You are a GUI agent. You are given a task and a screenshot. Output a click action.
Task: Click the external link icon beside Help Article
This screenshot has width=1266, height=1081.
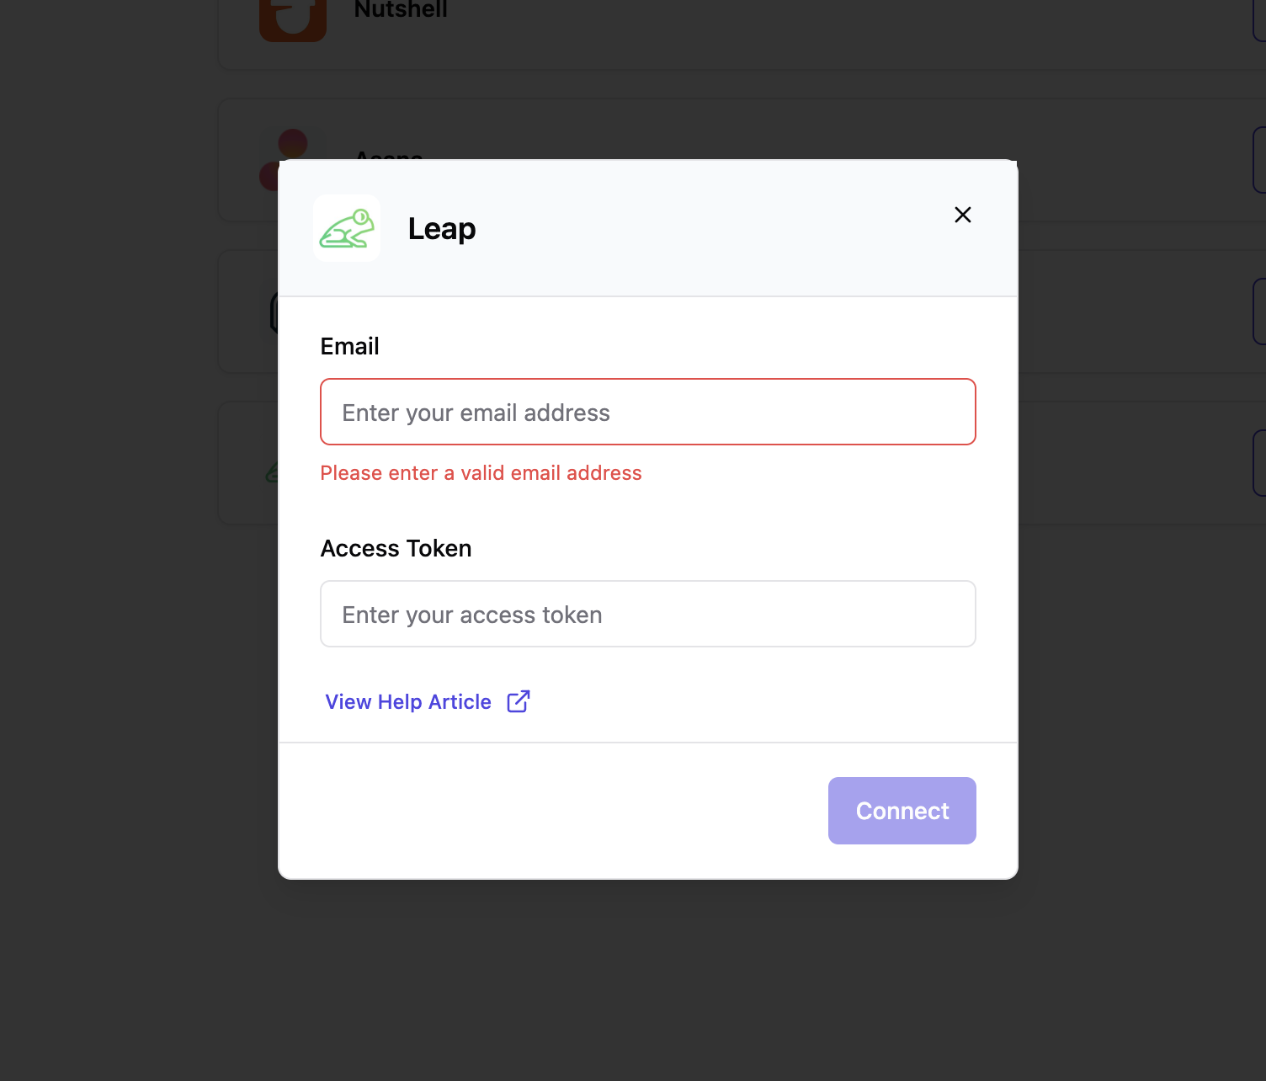pos(519,701)
